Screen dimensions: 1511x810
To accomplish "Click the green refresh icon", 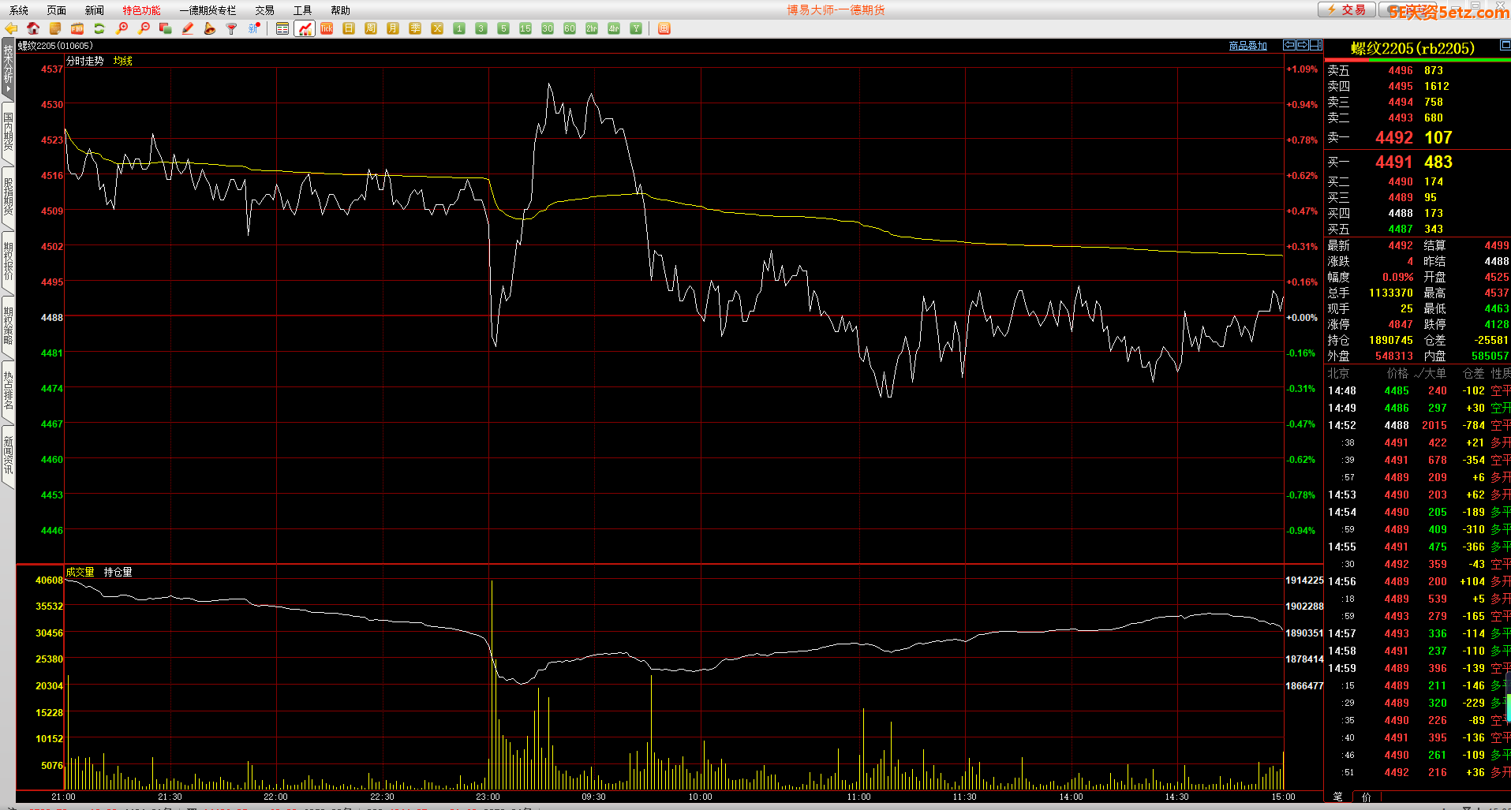I will click(x=99, y=28).
